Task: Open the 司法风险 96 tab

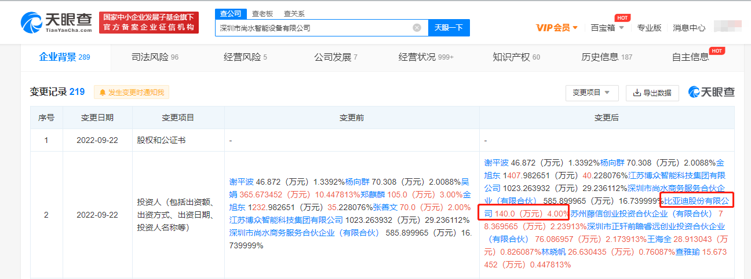Action: (x=155, y=57)
